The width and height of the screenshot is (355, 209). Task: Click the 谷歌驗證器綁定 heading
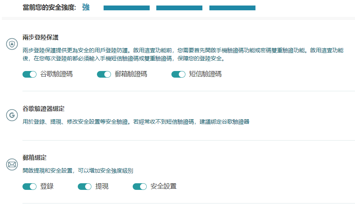click(x=43, y=109)
